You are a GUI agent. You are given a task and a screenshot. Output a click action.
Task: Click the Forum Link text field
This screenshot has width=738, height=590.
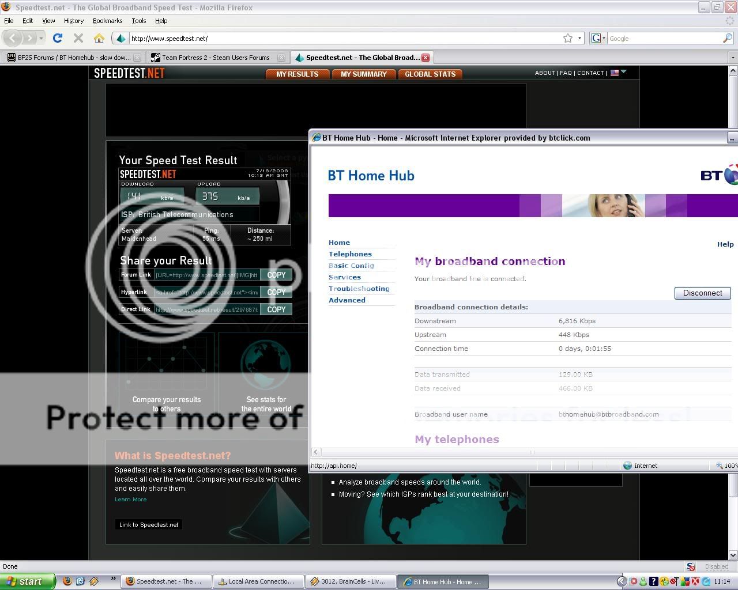click(x=206, y=275)
